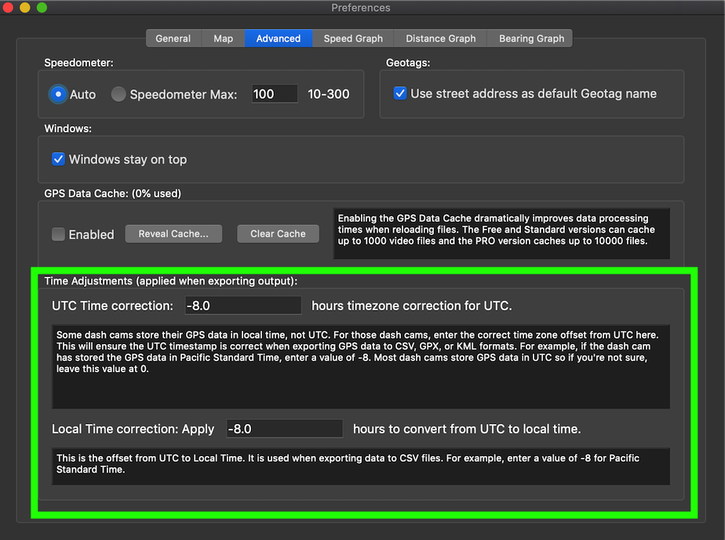This screenshot has width=725, height=540.
Task: Click the GPS Data Cache description text box
Action: click(501, 233)
